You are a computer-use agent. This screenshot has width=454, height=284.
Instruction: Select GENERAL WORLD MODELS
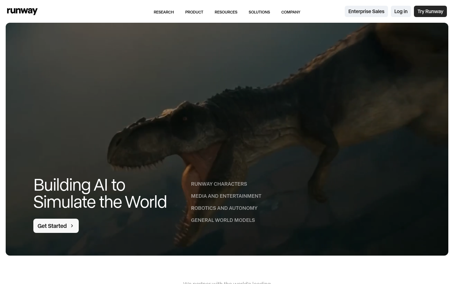pyautogui.click(x=223, y=220)
